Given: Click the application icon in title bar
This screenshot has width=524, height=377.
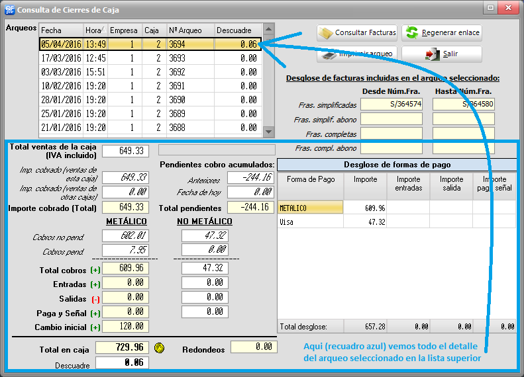Looking at the screenshot, I should tap(10, 9).
